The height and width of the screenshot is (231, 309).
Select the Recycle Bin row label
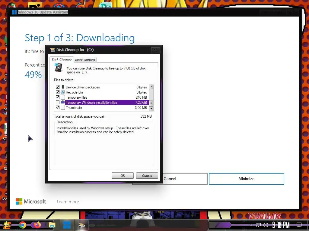(74, 92)
